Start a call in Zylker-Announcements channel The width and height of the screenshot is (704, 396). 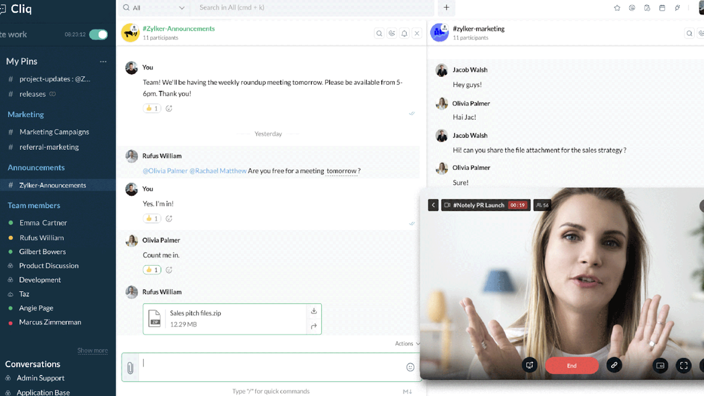tap(392, 34)
